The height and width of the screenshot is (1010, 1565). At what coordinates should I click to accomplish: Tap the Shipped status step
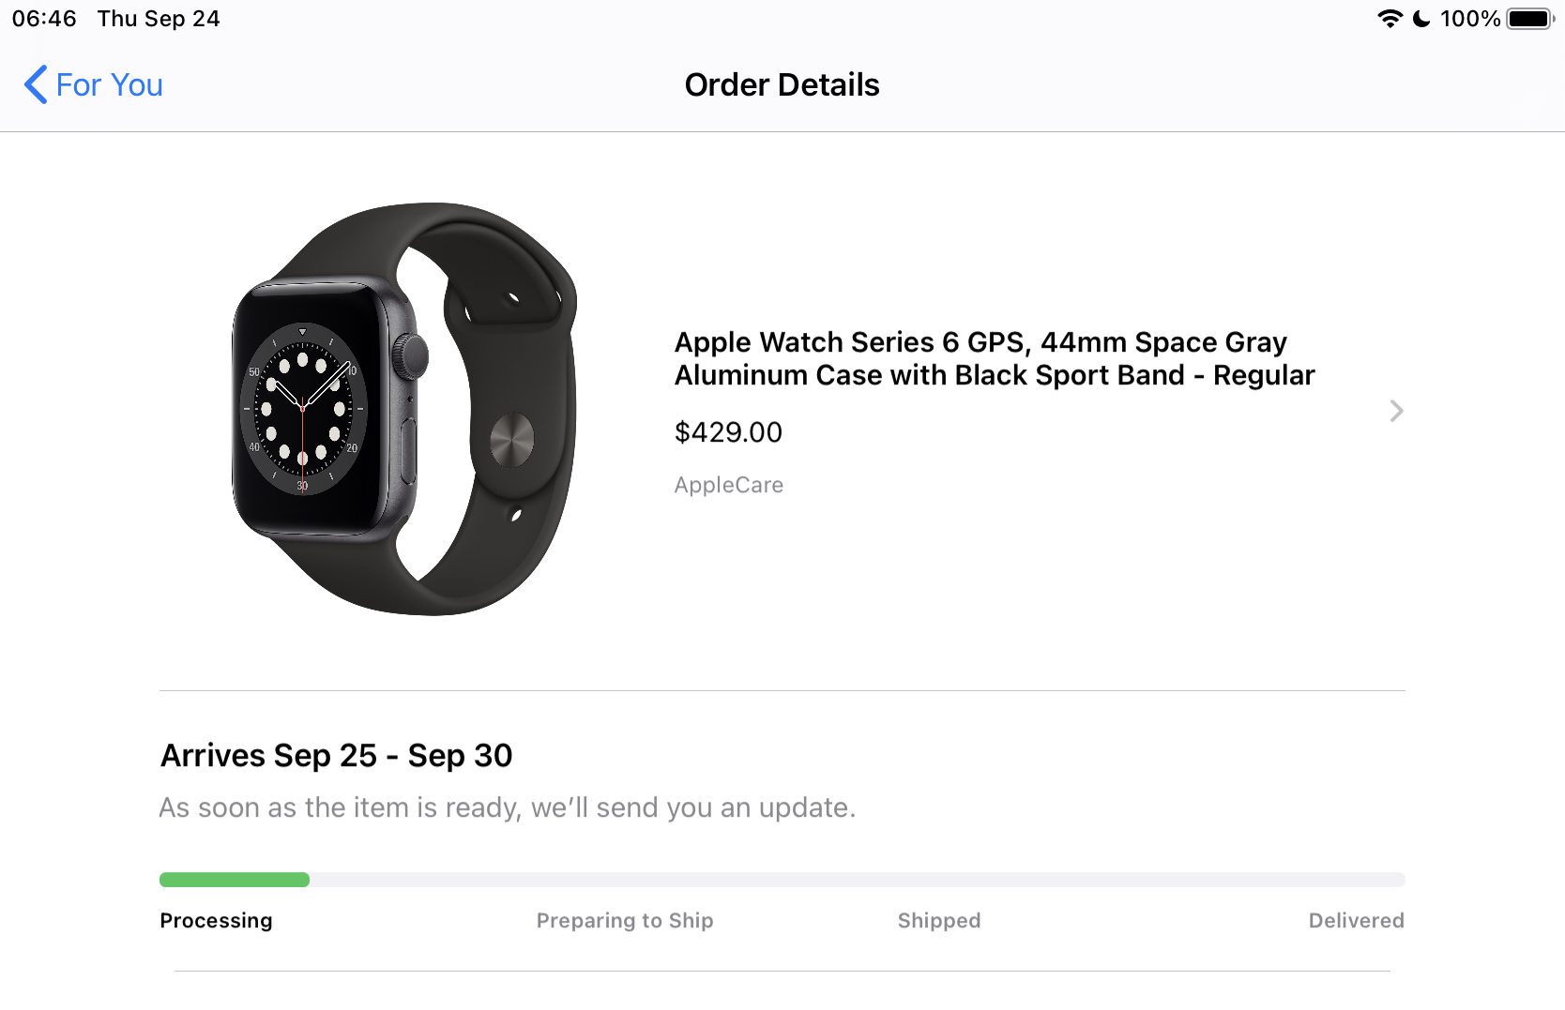point(938,921)
